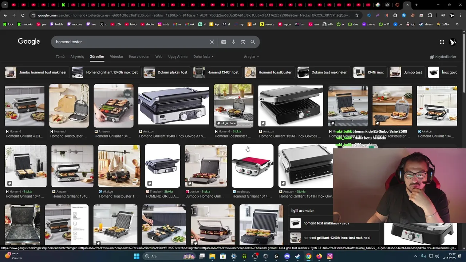Open the insta bookmark
This screenshot has height=262, width=466.
click(x=163, y=24)
